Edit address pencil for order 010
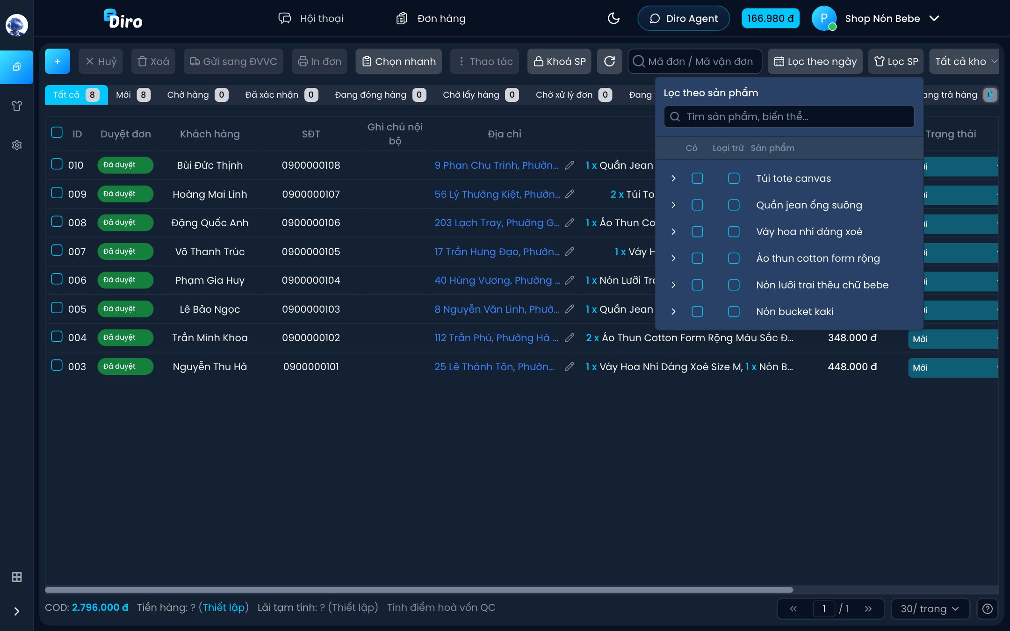Screen dimensions: 1010x631 (x=569, y=165)
